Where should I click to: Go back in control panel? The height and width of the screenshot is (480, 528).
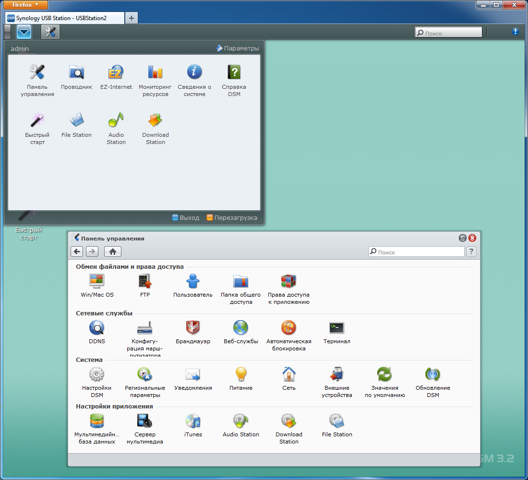pyautogui.click(x=77, y=252)
